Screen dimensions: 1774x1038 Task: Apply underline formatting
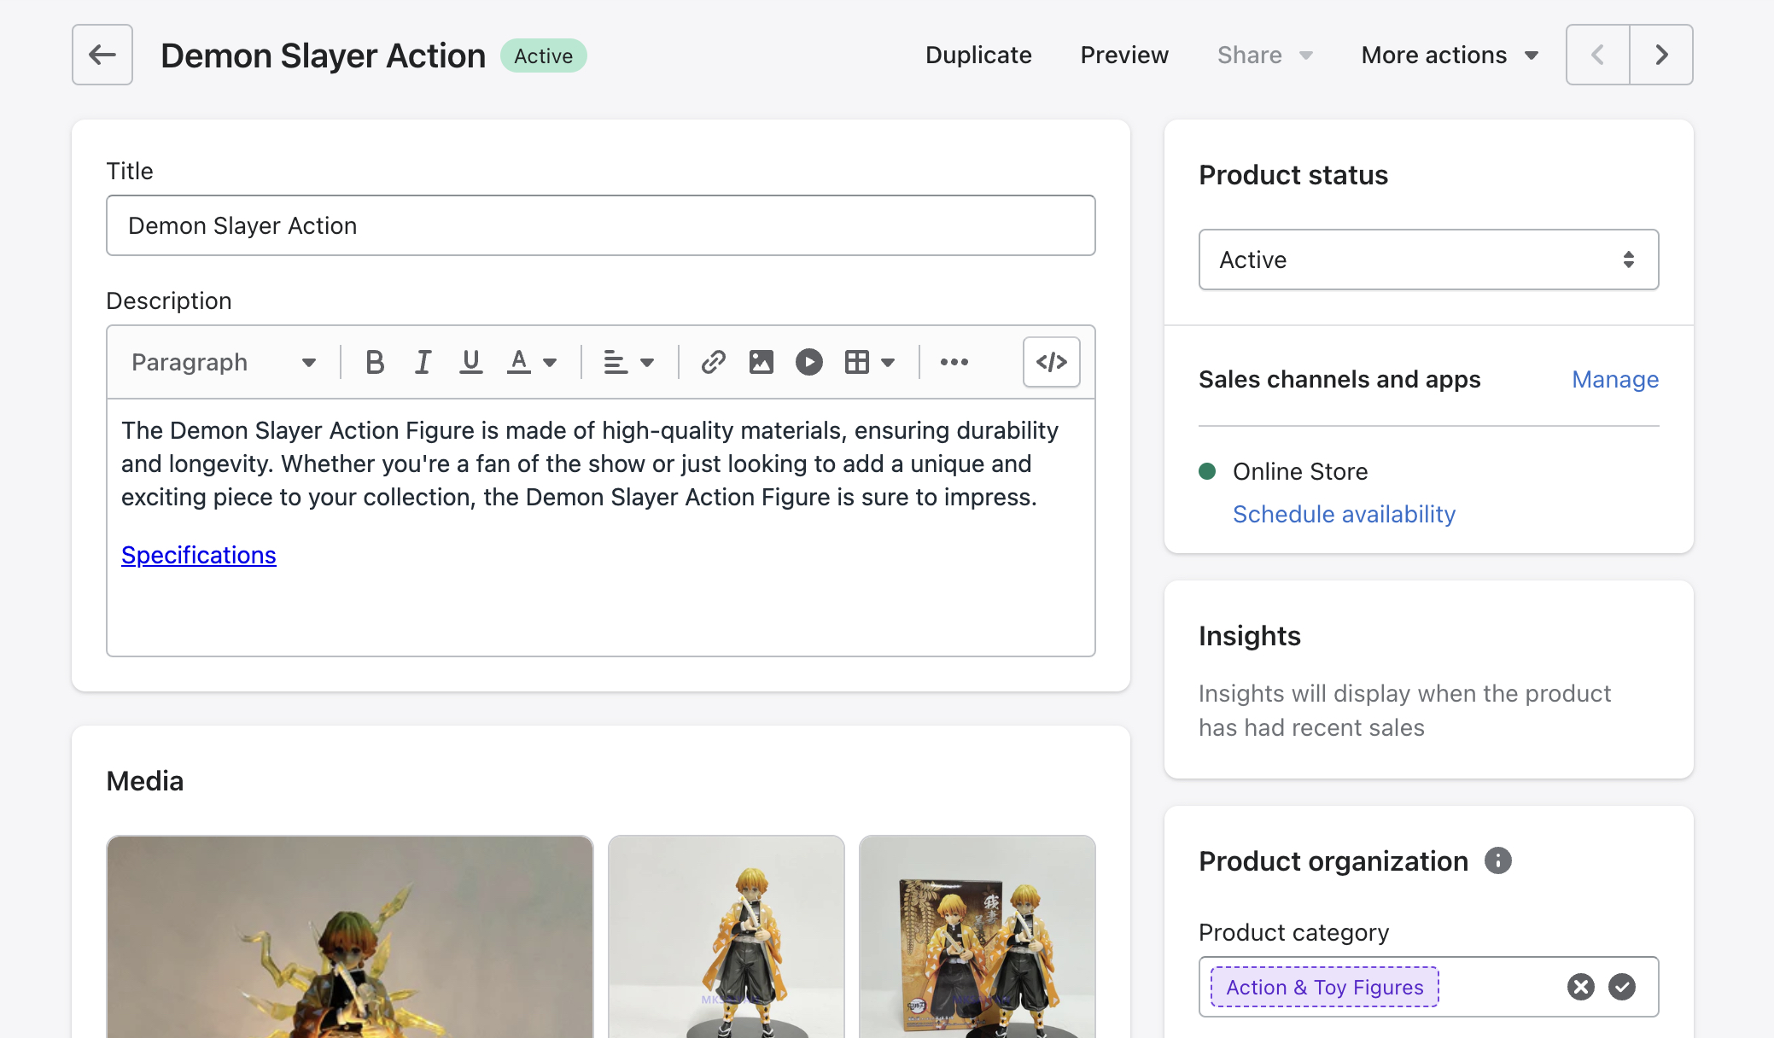point(470,361)
